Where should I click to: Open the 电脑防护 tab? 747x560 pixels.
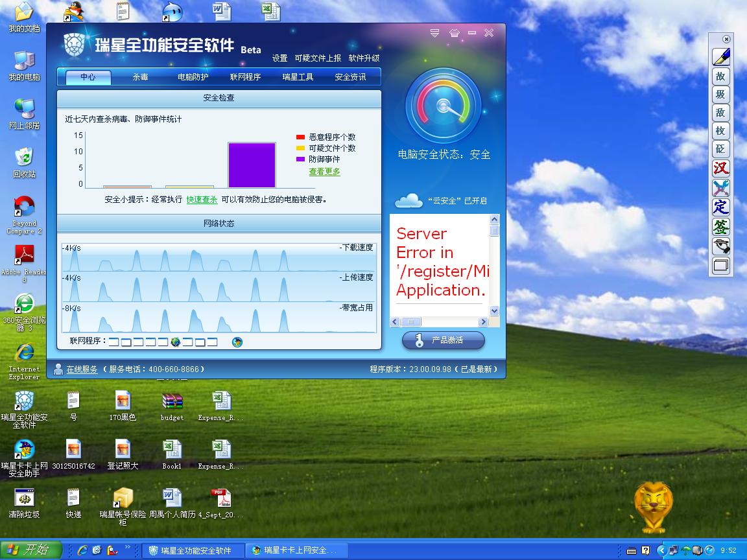click(x=193, y=76)
